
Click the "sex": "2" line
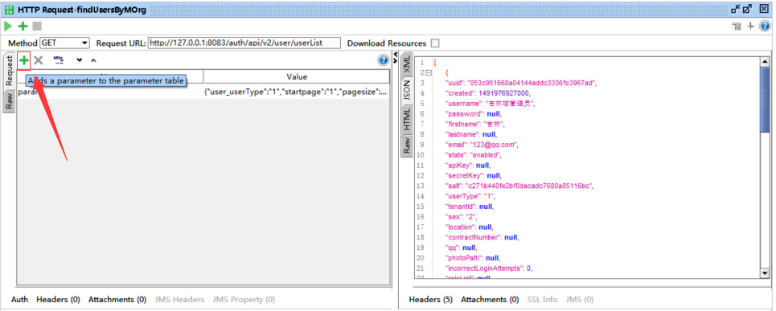pos(462,216)
